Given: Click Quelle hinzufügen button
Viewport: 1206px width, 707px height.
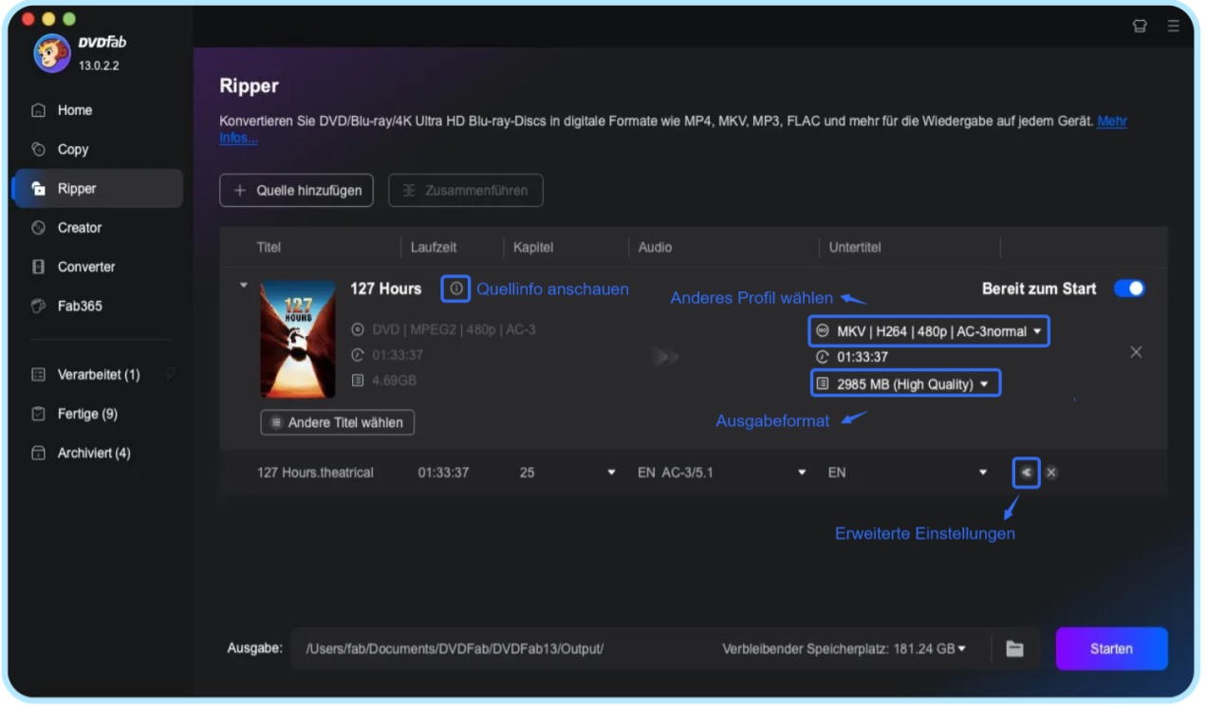Looking at the screenshot, I should point(296,190).
